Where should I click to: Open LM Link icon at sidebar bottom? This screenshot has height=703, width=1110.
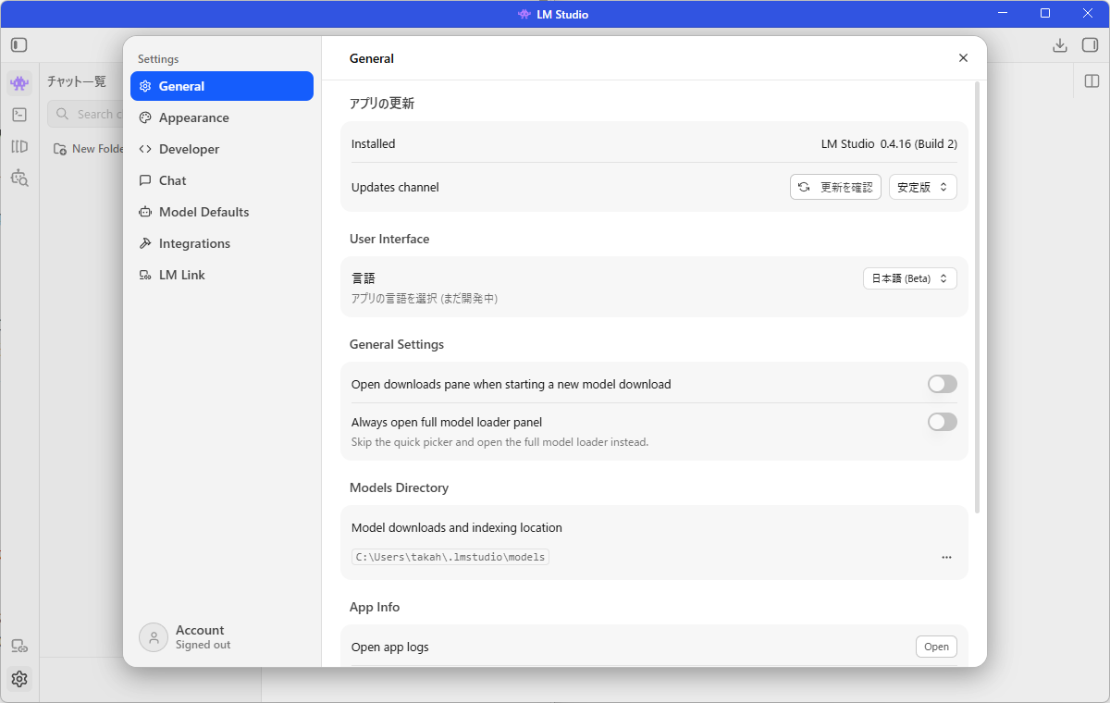click(x=19, y=647)
